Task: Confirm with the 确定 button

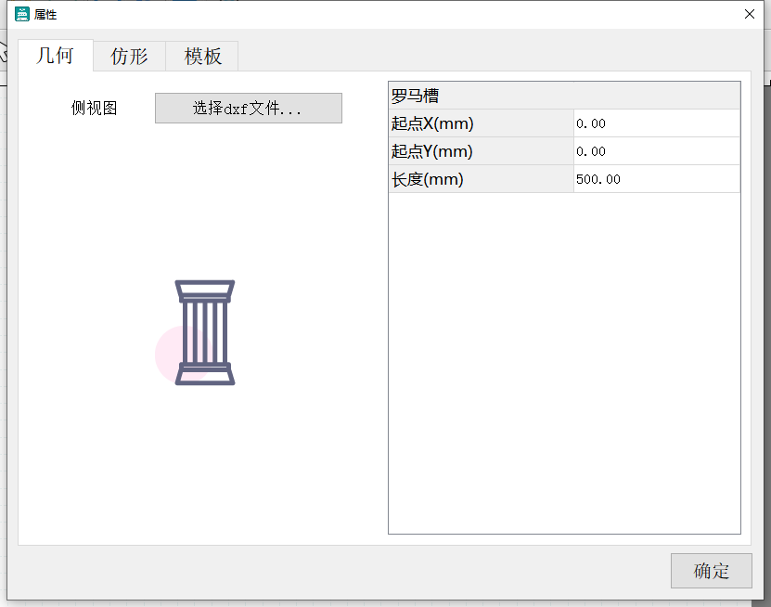Action: [x=711, y=571]
